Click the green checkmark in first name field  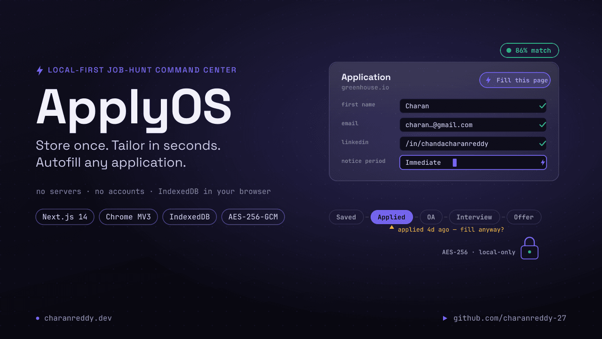[x=542, y=106]
